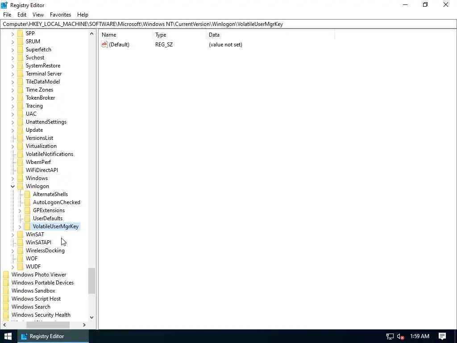Click the Registry Editor taskbar button
Viewport: 457px width, 343px height.
tap(53, 336)
